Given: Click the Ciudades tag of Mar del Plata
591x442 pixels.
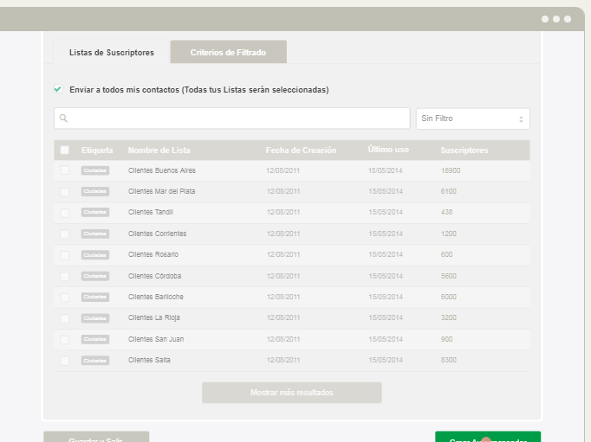Looking at the screenshot, I should point(95,191).
